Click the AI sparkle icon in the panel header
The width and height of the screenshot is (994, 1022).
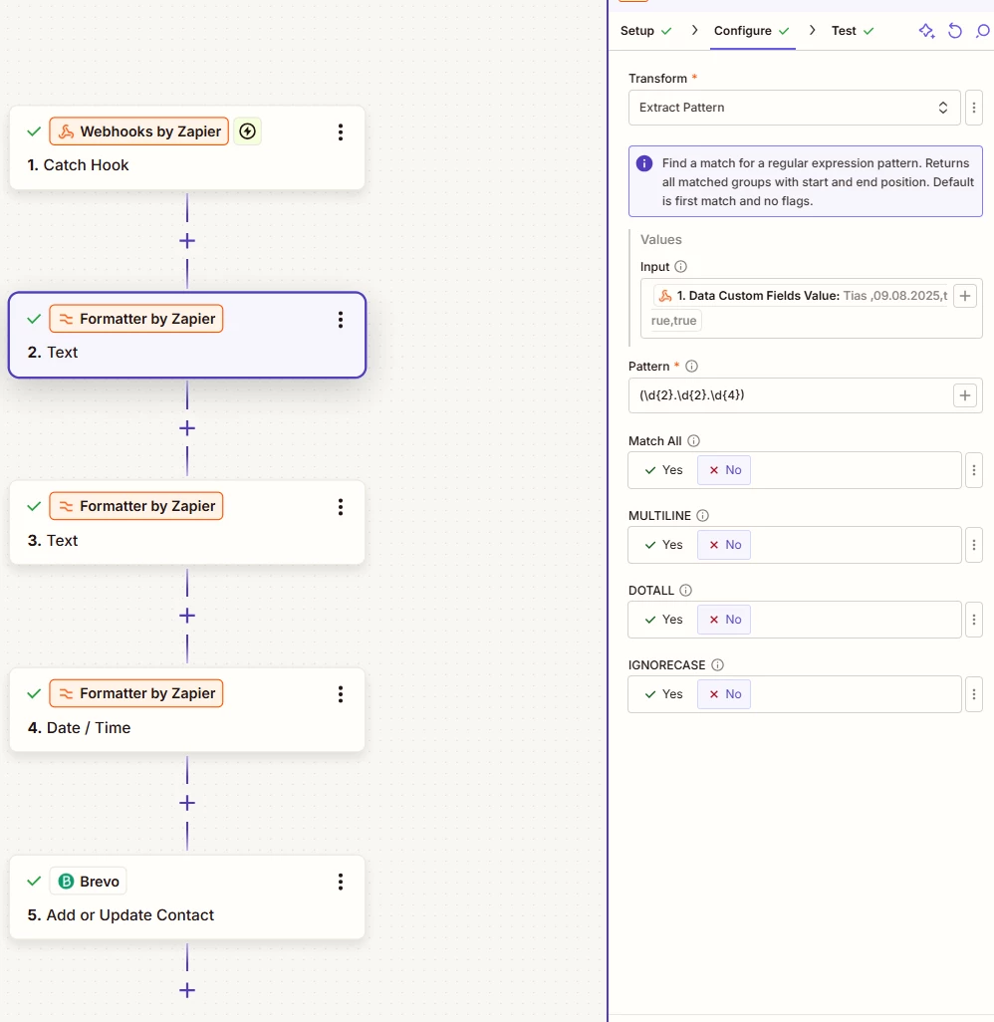(927, 31)
